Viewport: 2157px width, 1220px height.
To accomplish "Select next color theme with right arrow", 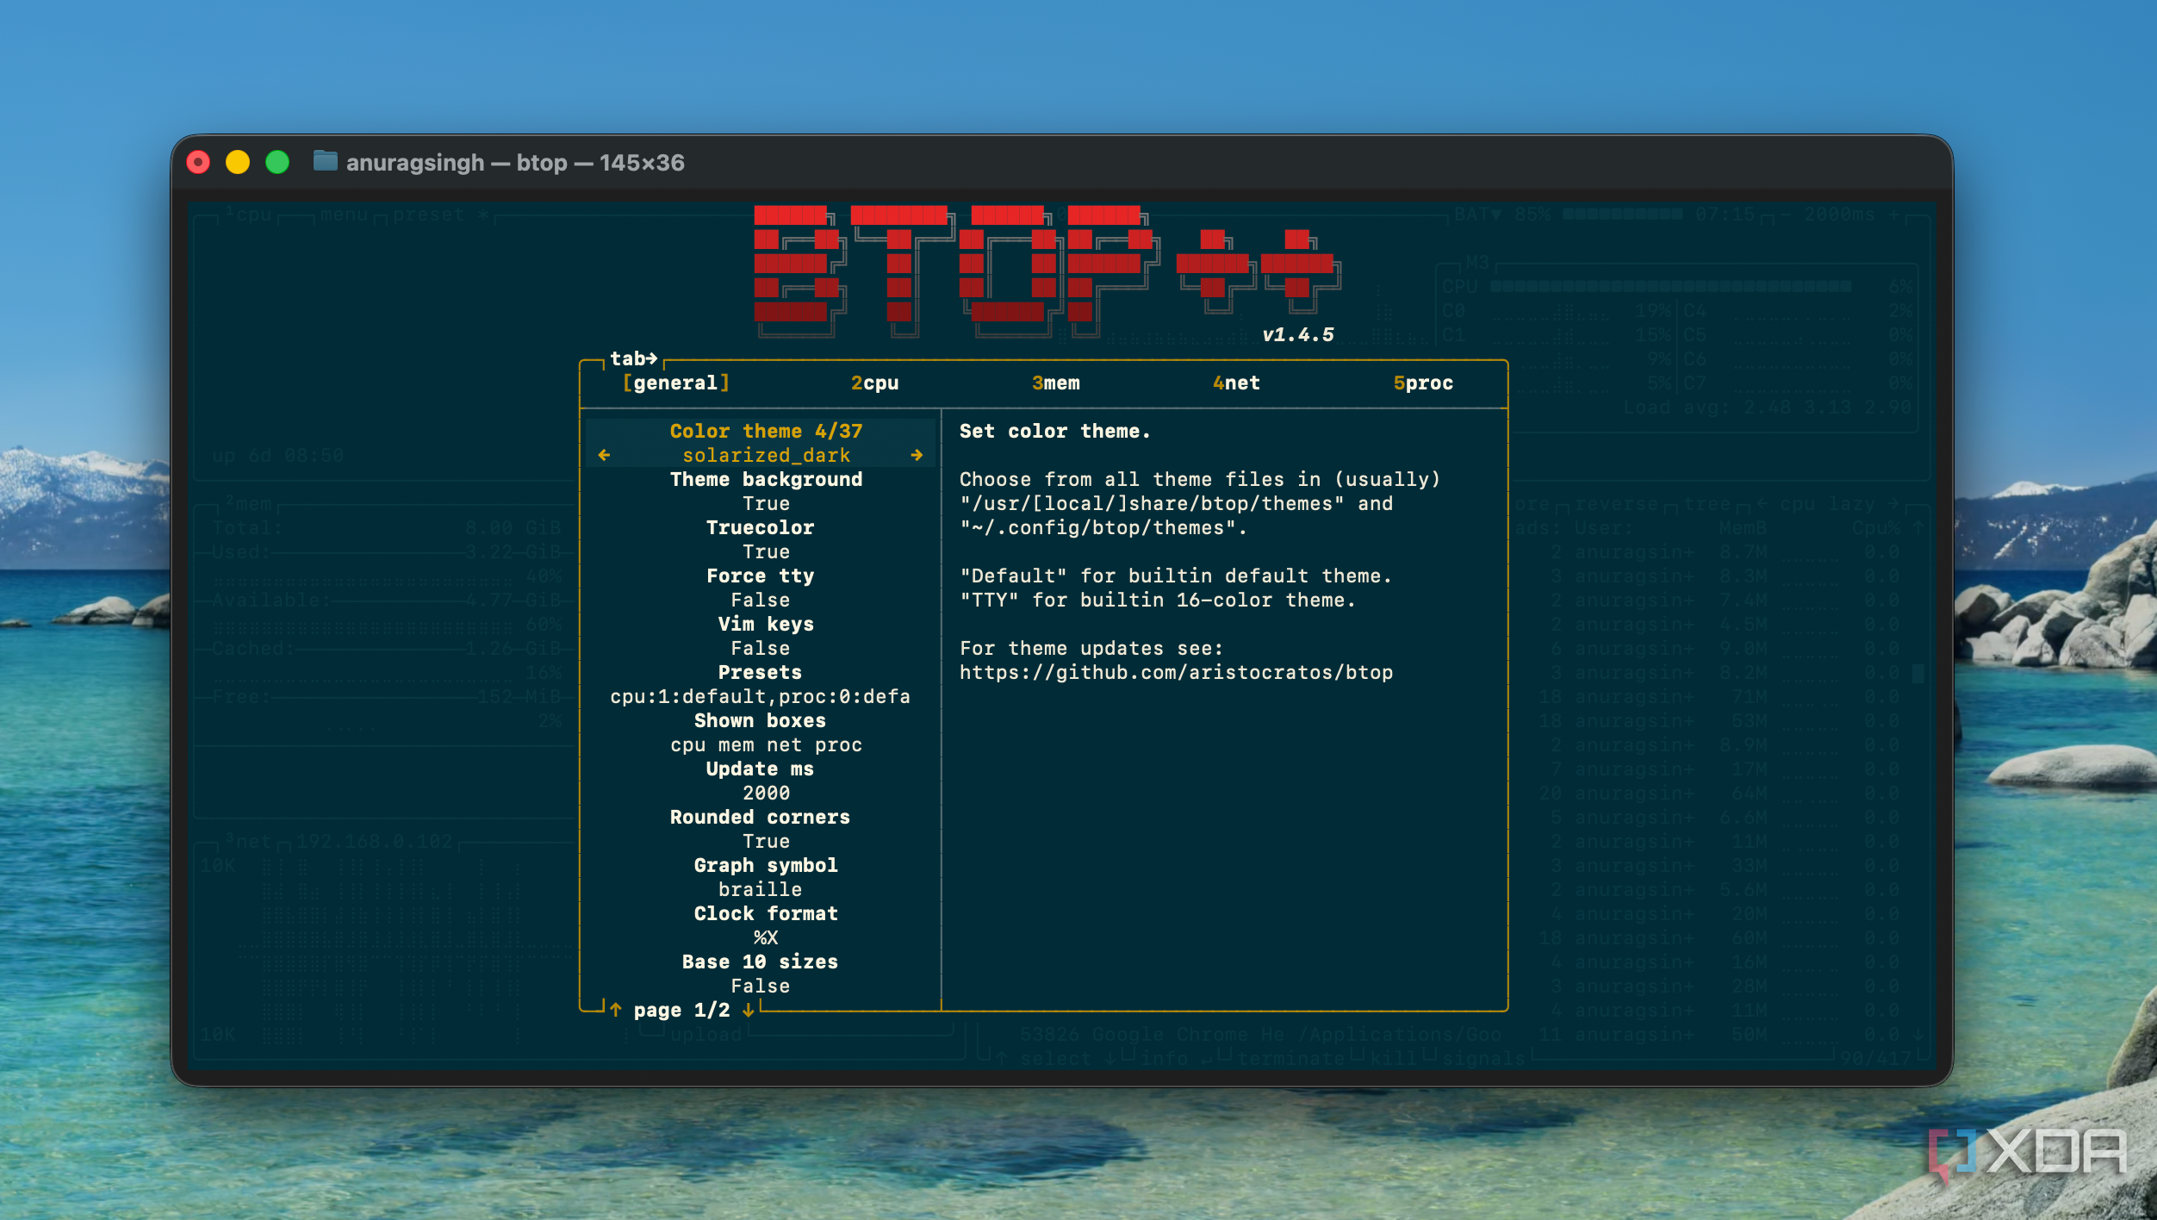I will [917, 455].
